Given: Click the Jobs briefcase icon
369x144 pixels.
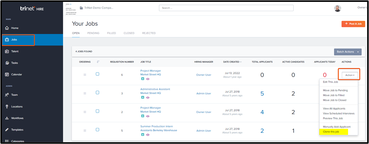Looking at the screenshot, I should click(x=7, y=40).
